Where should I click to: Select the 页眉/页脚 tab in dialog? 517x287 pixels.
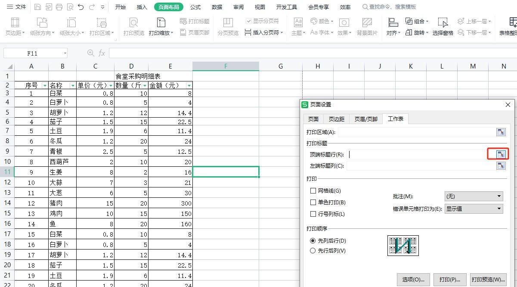click(366, 119)
